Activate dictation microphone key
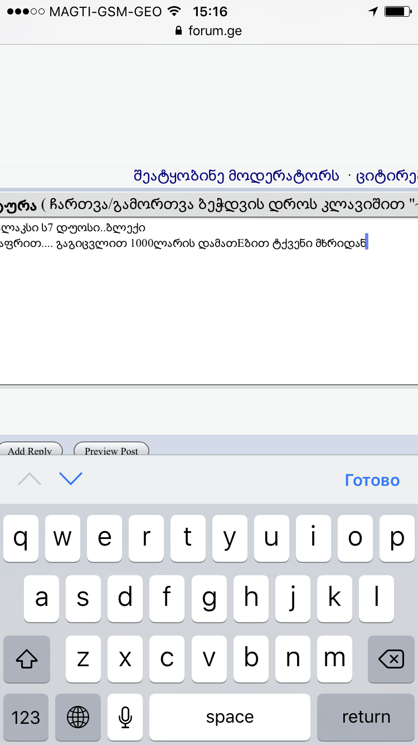The width and height of the screenshot is (418, 745). click(x=125, y=718)
